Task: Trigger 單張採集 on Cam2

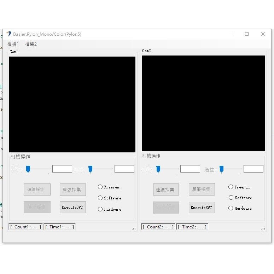Action: (202, 190)
